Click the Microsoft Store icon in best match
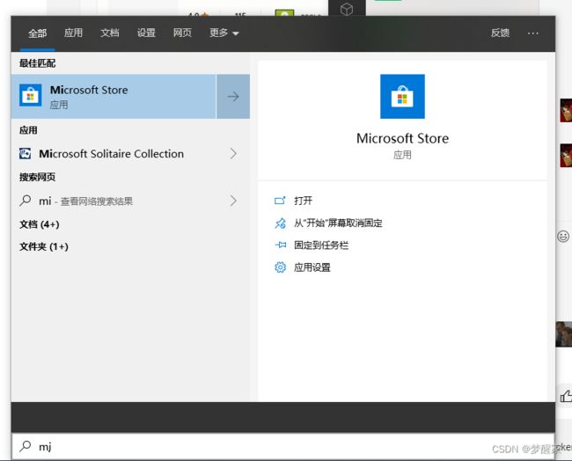The width and height of the screenshot is (572, 461). point(30,95)
